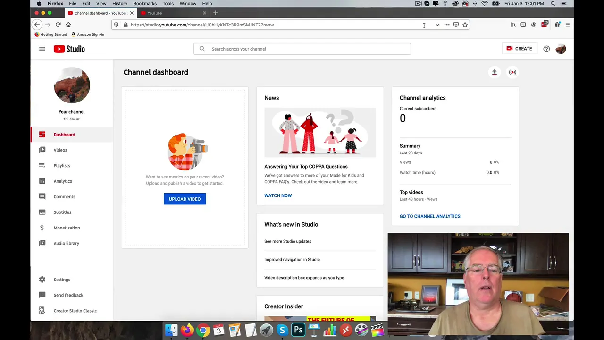Screen dimensions: 604x340
Task: Click the Wi-Fi icon in menu bar
Action: (x=484, y=3)
